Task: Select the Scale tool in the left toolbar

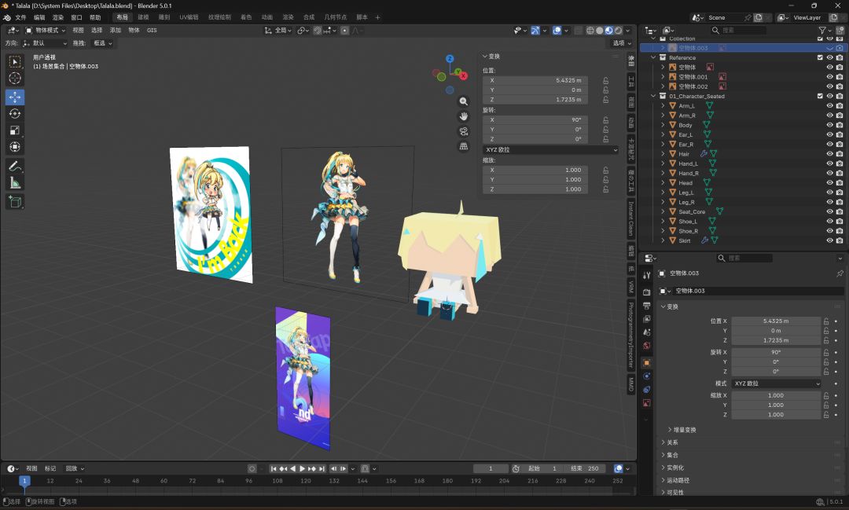Action: click(x=15, y=130)
